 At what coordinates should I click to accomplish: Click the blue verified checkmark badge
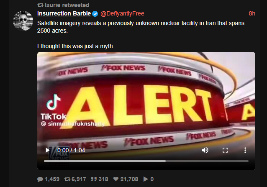coord(95,14)
